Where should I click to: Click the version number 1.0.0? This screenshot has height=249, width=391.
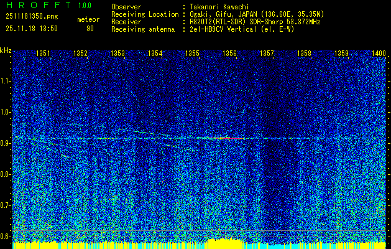pyautogui.click(x=85, y=6)
